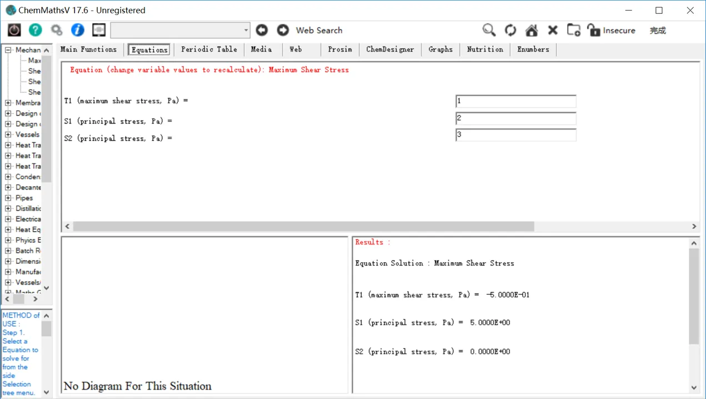Open the ChemDesigner tab
The image size is (706, 399).
[x=390, y=49]
